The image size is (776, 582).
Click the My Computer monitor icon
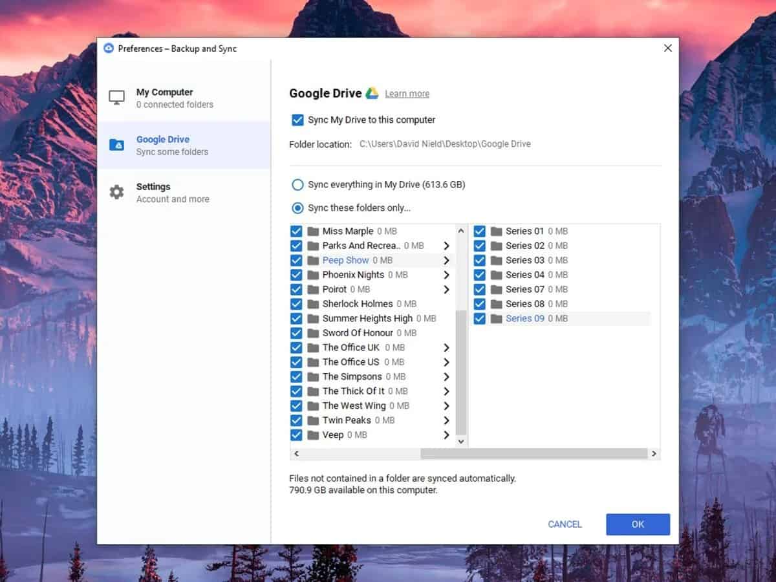point(116,98)
